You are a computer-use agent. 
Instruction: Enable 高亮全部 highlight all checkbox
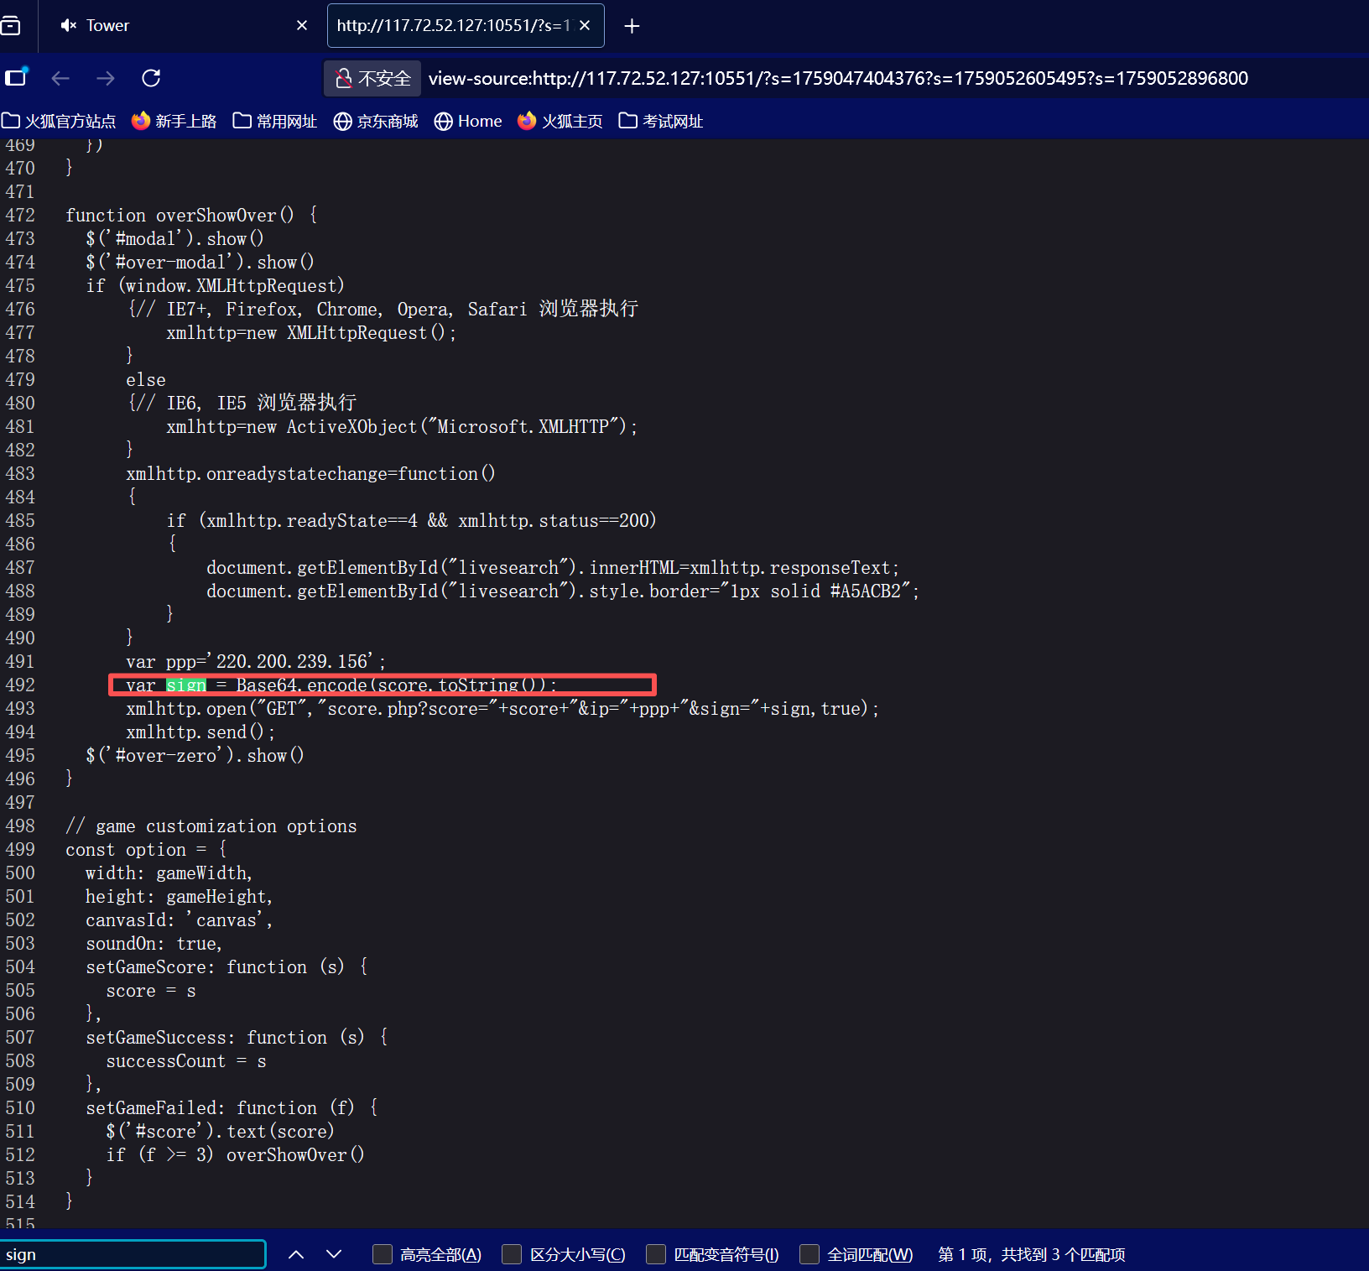coord(383,1254)
